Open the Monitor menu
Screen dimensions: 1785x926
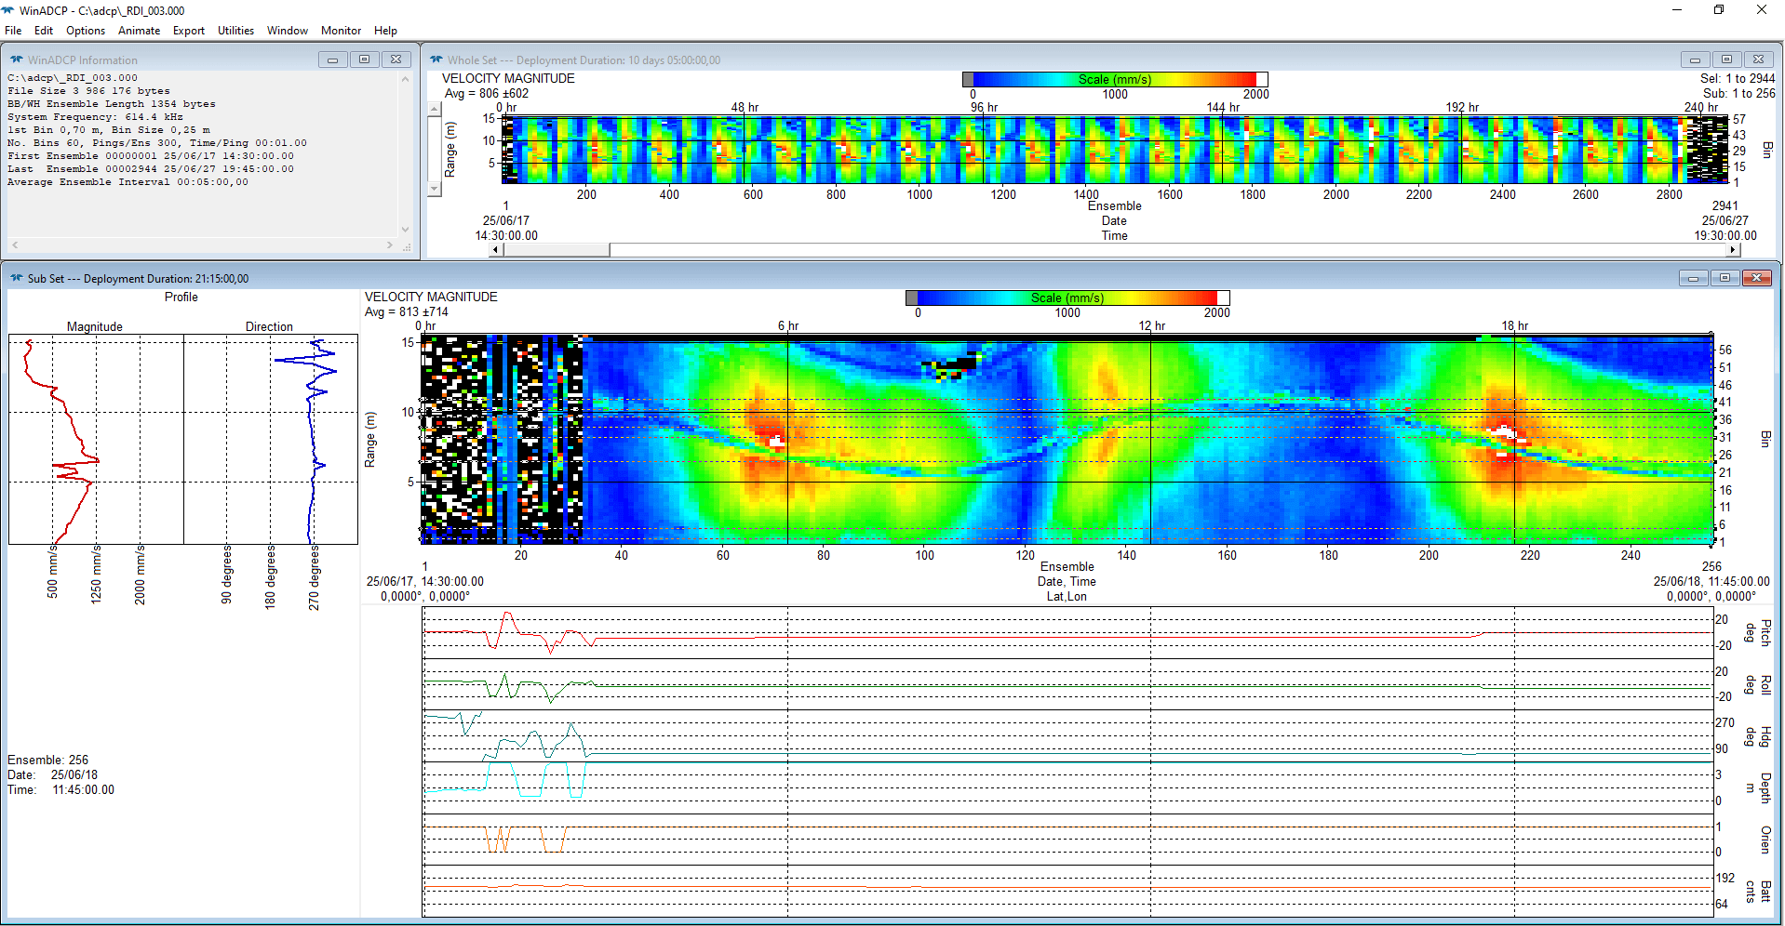click(341, 31)
